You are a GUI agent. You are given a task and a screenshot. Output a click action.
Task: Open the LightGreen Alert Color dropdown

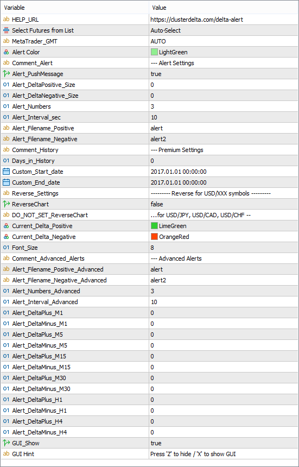coord(224,52)
